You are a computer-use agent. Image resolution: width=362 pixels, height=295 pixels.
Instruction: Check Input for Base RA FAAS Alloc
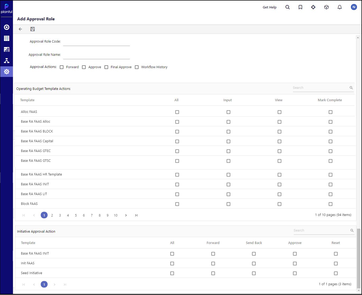(228, 122)
